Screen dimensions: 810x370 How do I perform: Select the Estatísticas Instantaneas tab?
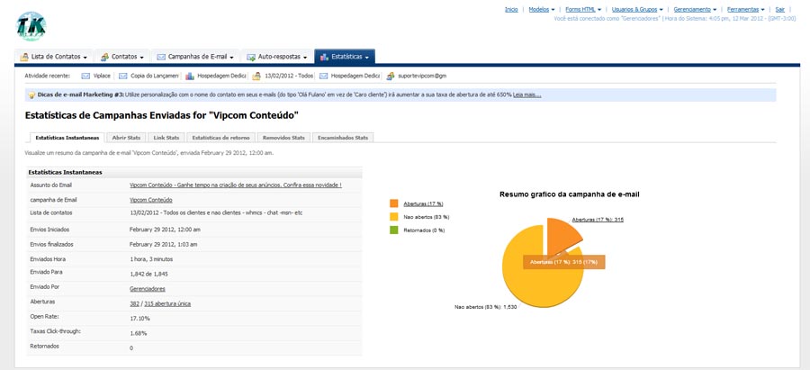coord(67,138)
